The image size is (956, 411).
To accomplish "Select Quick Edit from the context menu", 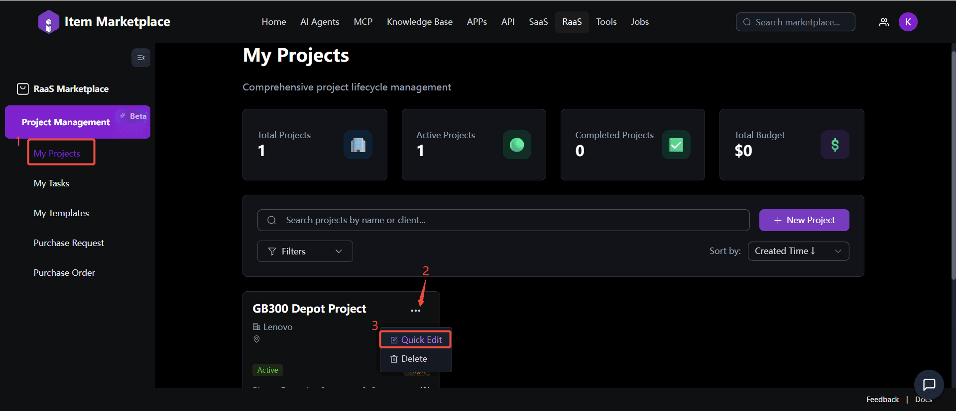I will coord(416,340).
